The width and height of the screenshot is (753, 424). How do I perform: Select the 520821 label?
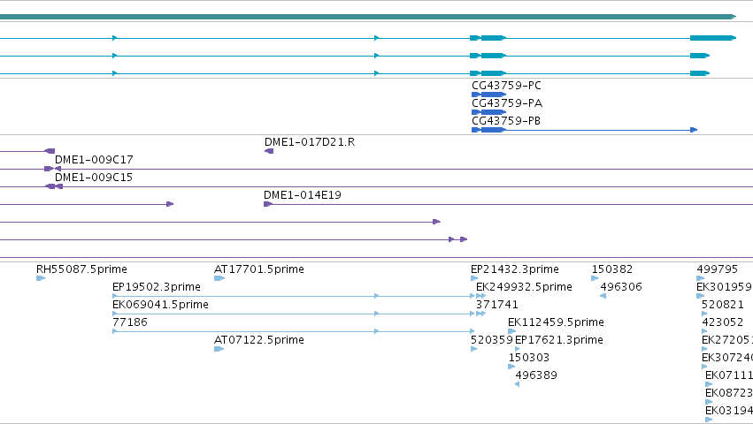(722, 305)
